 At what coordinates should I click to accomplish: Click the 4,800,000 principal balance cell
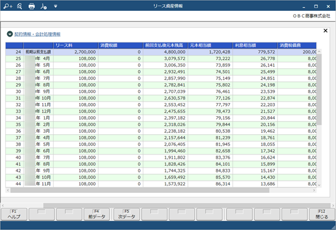(166, 52)
